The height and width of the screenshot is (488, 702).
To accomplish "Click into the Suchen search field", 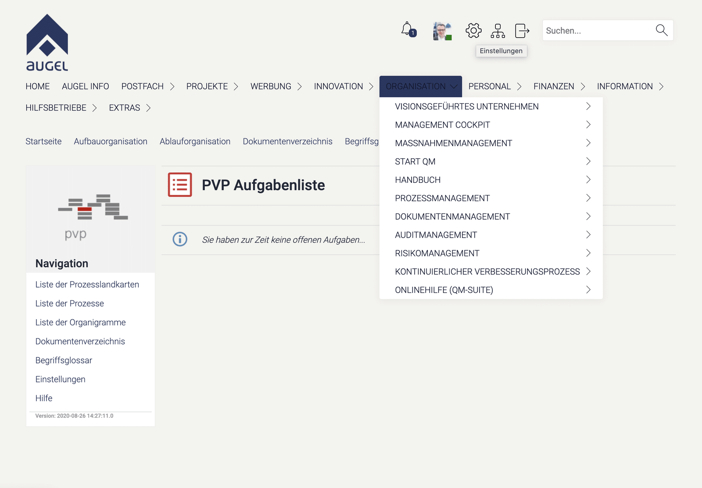I will point(598,31).
